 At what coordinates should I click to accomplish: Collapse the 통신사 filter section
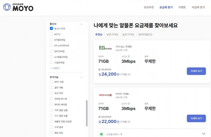81,24
